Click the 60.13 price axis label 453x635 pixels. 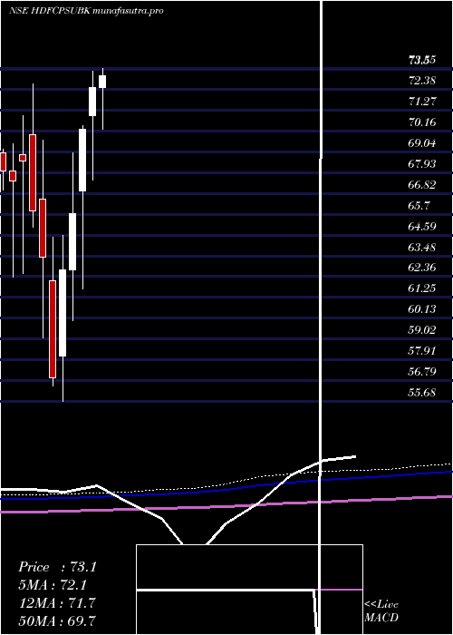tap(422, 309)
